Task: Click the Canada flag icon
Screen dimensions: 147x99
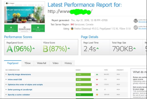Action: pyautogui.click(x=72, y=25)
